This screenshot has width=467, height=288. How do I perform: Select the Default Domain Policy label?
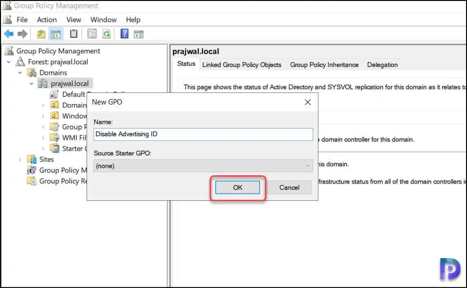[74, 94]
